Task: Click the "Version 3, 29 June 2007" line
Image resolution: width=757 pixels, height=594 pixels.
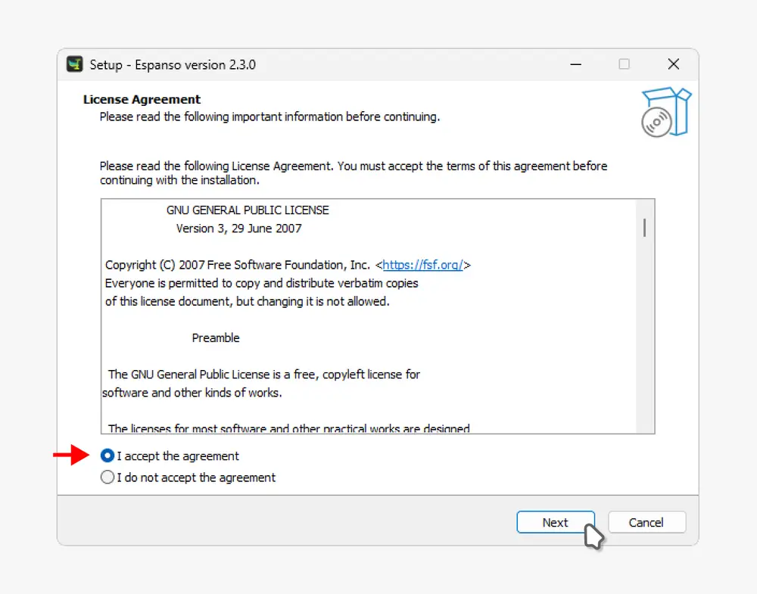Action: click(238, 228)
